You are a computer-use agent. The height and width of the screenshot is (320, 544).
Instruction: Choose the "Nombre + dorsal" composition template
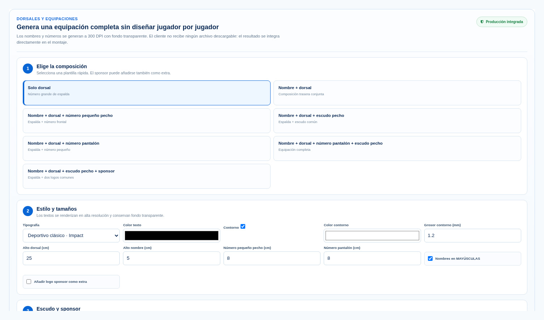point(397,93)
